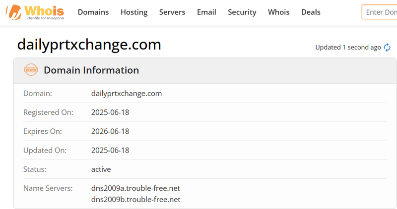Click the Expires On: label
Screen dimensions: 397x209
(43, 131)
